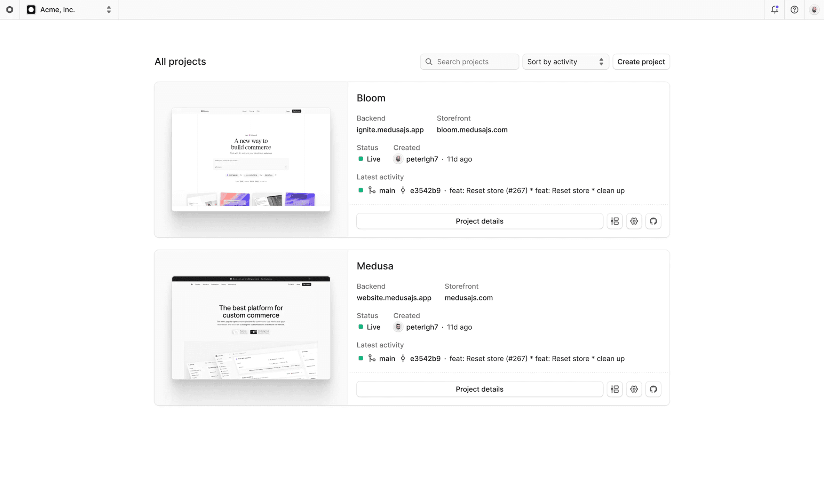Click the Live status in Medusa card
824x479 pixels.
[x=369, y=328]
